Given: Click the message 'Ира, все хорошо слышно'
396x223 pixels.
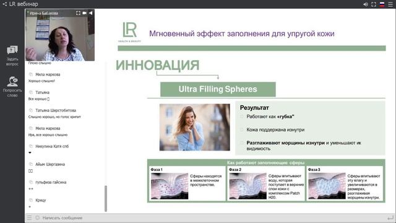Looking at the screenshot, I should click(48, 135).
